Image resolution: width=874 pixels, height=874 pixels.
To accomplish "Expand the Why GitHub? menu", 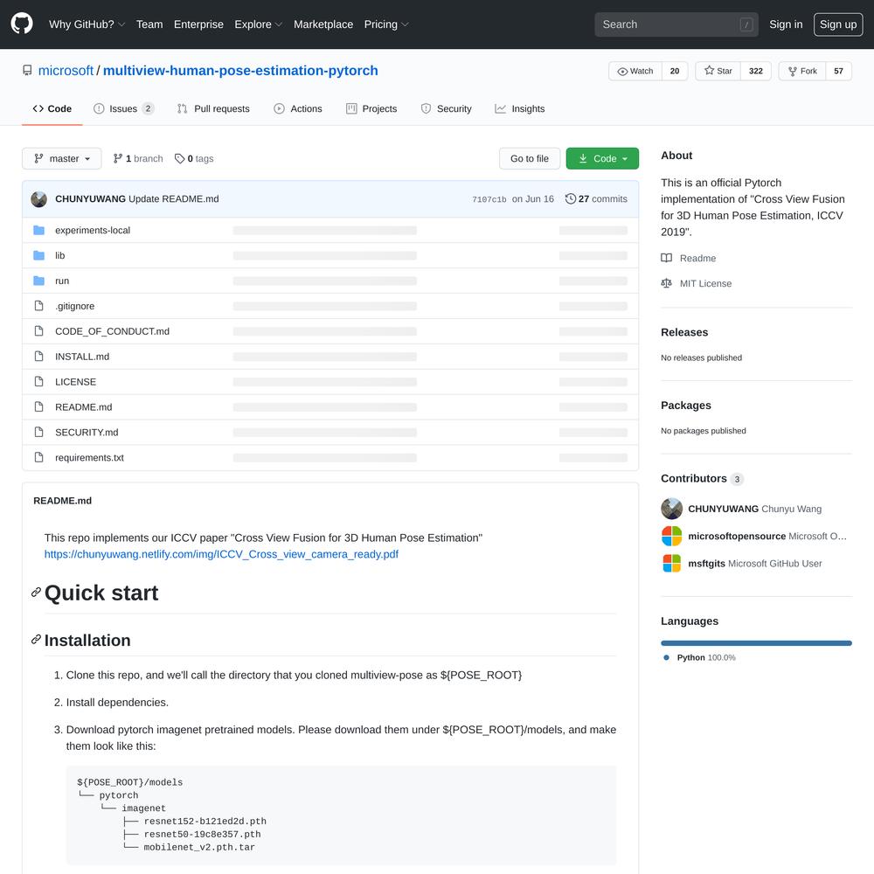I will tap(87, 24).
